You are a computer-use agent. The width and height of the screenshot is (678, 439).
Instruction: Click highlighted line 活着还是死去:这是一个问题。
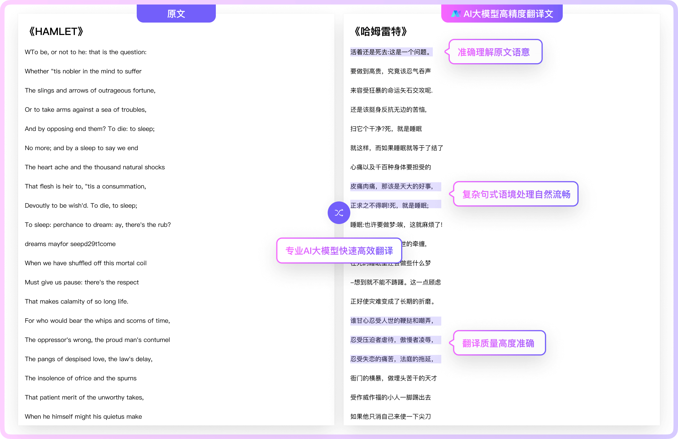click(x=391, y=52)
